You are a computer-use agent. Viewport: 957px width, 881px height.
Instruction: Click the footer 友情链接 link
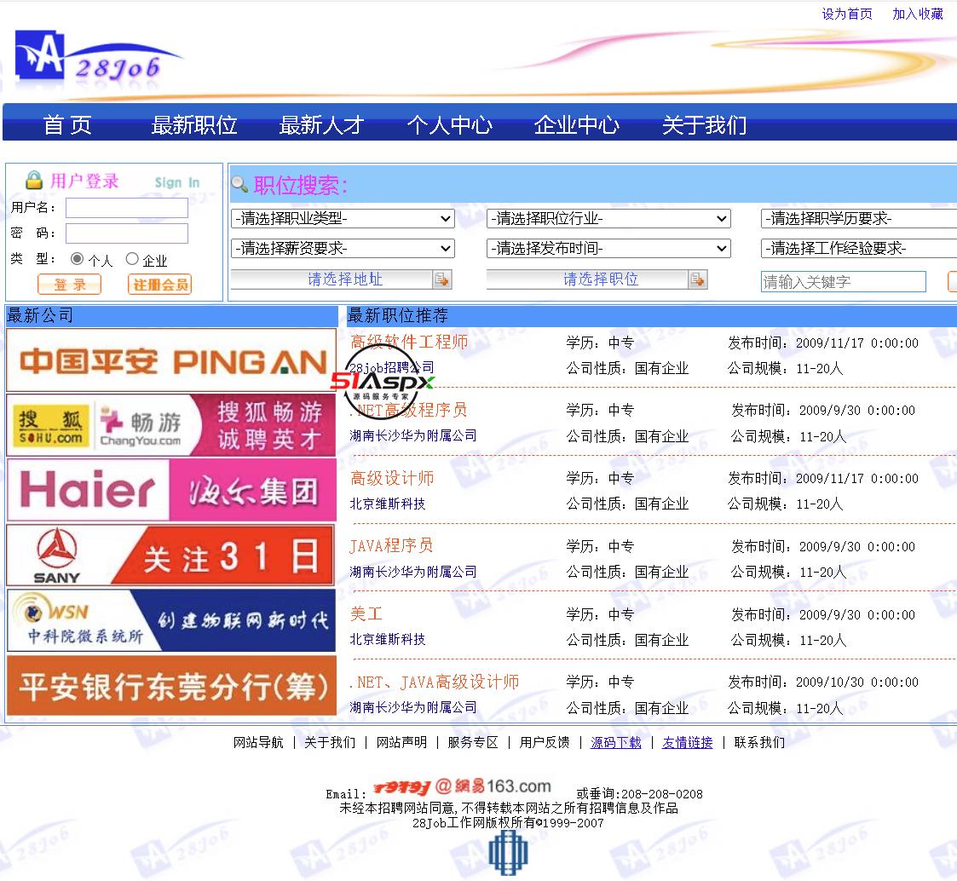coord(687,742)
